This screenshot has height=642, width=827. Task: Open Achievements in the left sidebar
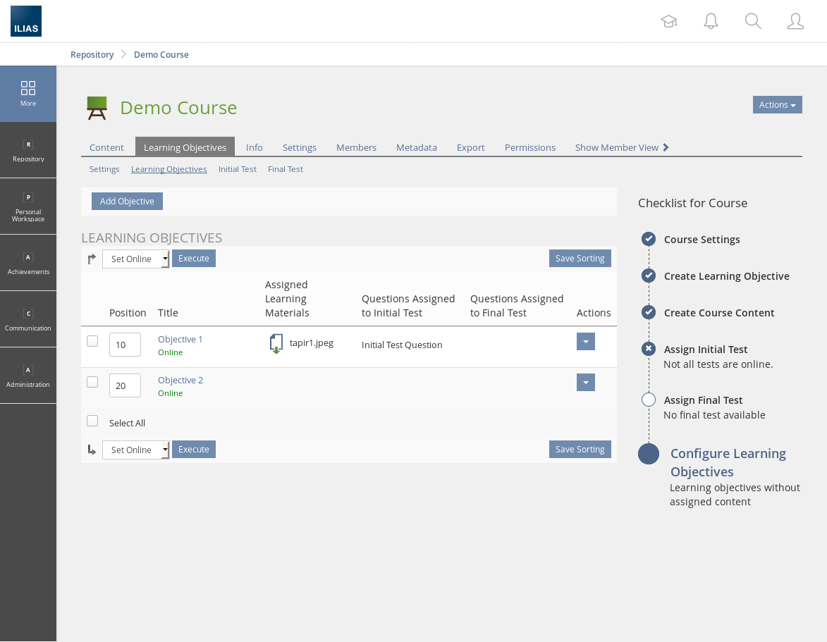click(x=28, y=263)
